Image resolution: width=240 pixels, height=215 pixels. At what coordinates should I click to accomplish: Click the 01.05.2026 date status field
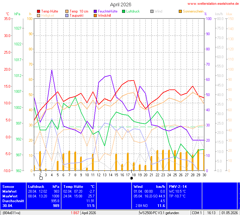(230, 213)
